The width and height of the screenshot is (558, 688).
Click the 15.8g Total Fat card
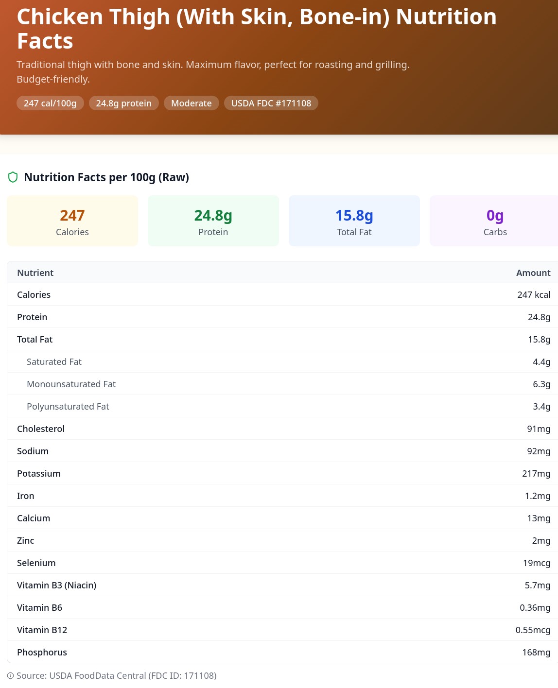point(354,221)
